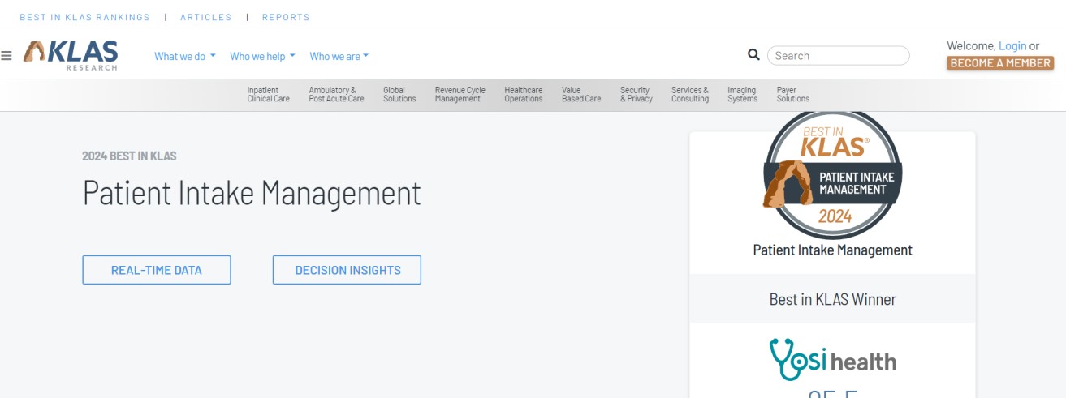Image resolution: width=1066 pixels, height=398 pixels.
Task: Select Healthcare Operations category
Action: [524, 95]
